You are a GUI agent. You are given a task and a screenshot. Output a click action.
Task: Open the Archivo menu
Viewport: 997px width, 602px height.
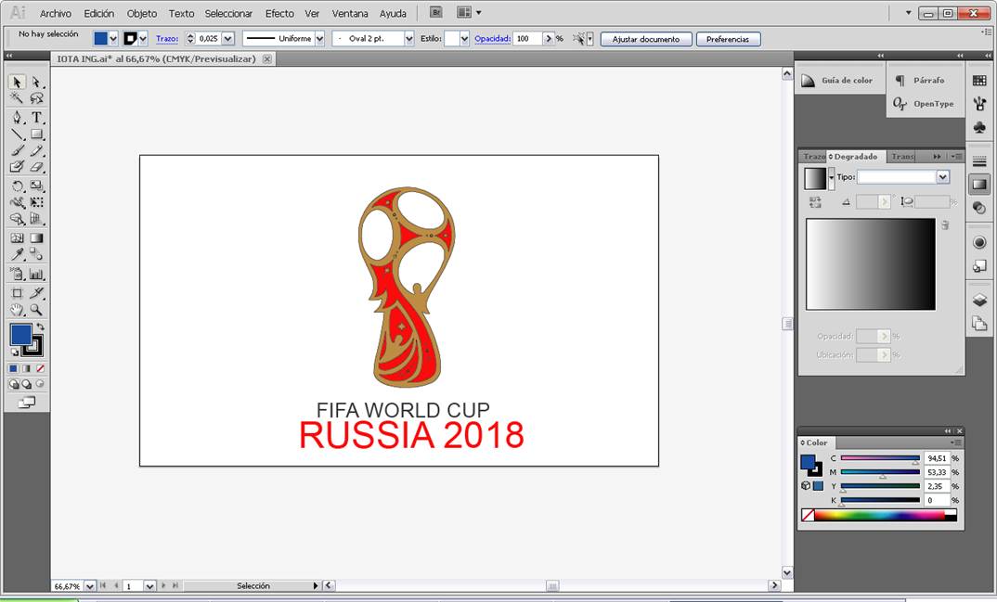point(56,13)
